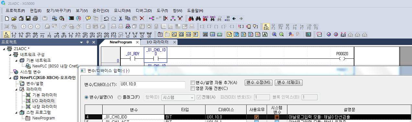
Task: Click the first binoculars Find icon
Action: click(191, 18)
